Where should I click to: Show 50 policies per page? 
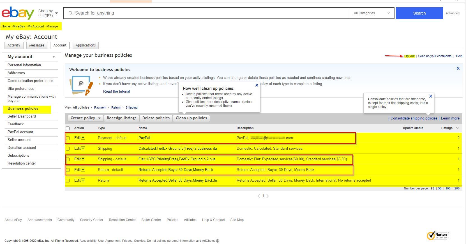(440, 189)
